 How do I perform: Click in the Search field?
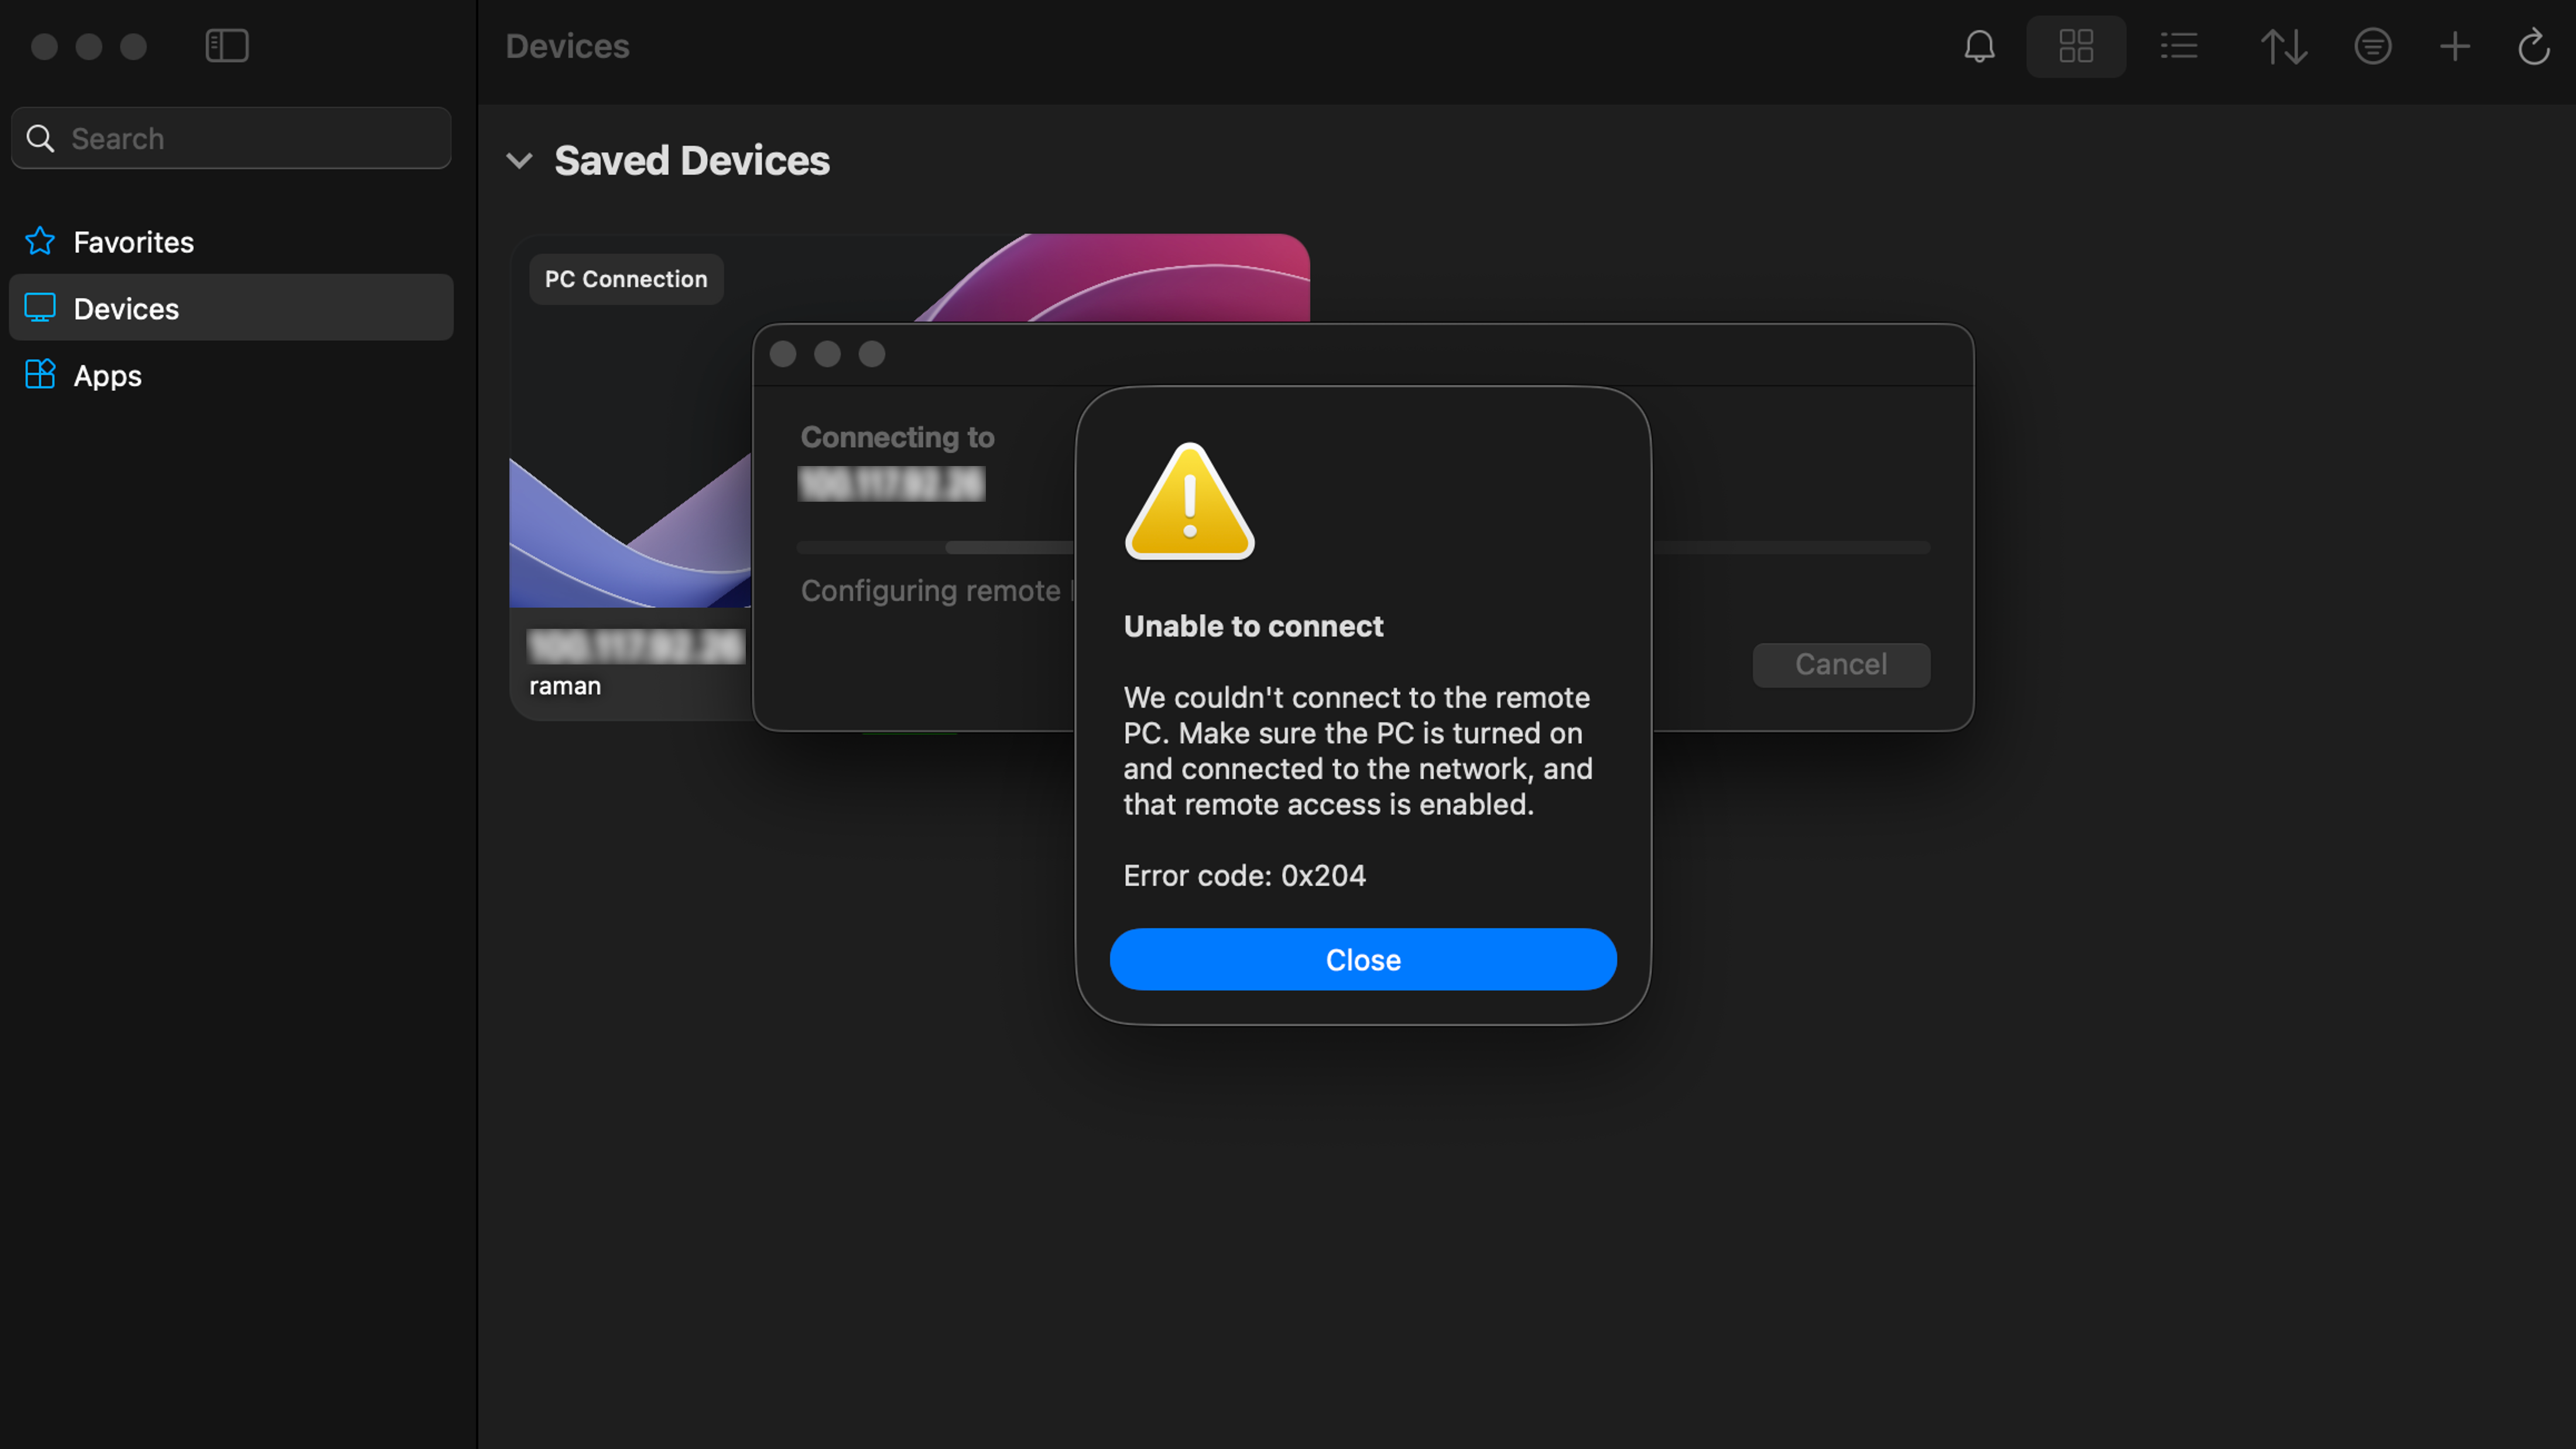click(250, 139)
